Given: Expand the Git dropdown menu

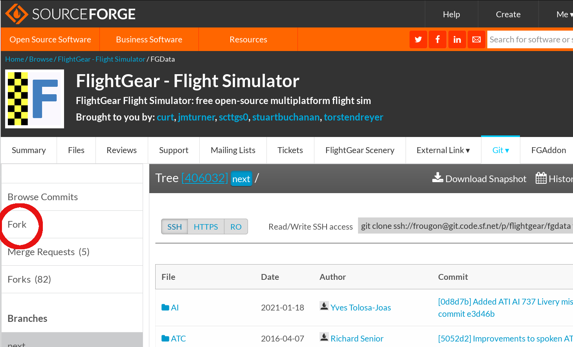Looking at the screenshot, I should 501,150.
